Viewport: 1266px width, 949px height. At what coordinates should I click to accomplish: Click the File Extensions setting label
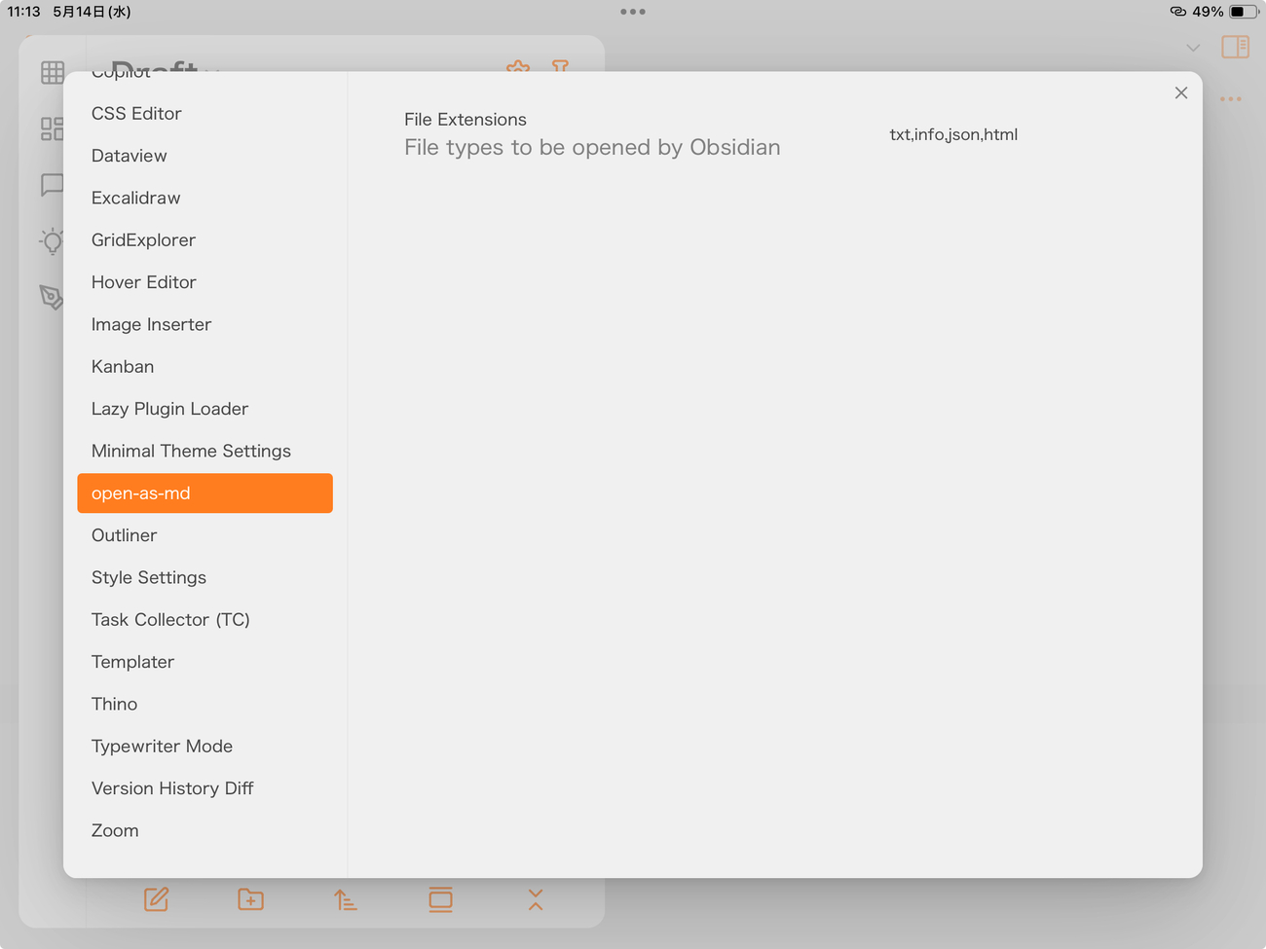(x=465, y=120)
